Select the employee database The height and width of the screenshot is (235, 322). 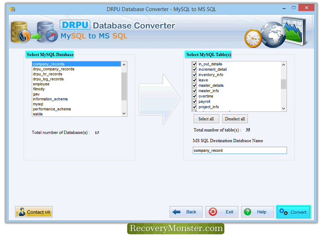coord(77,84)
